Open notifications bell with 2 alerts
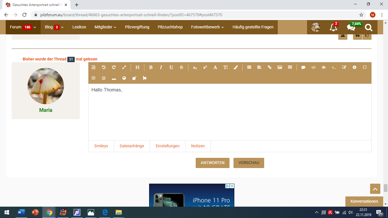The image size is (388, 218). coord(333,27)
